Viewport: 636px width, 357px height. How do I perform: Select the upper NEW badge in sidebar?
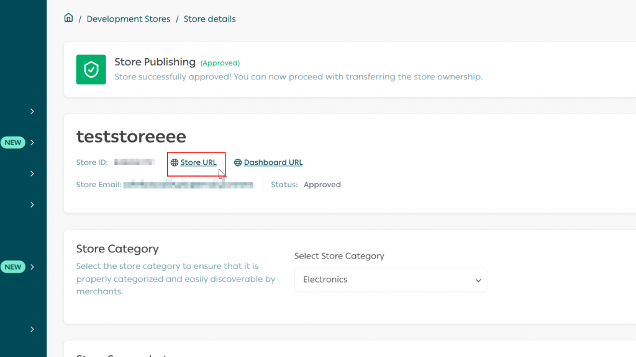pos(13,143)
